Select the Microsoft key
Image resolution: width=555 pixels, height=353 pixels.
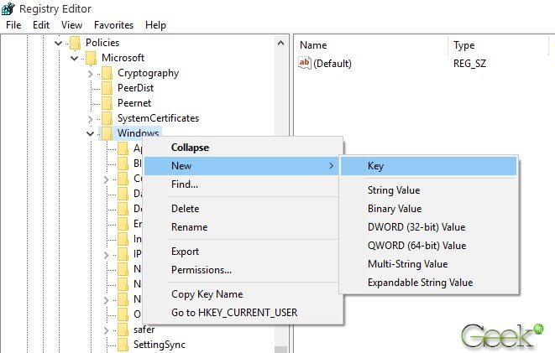click(x=123, y=58)
